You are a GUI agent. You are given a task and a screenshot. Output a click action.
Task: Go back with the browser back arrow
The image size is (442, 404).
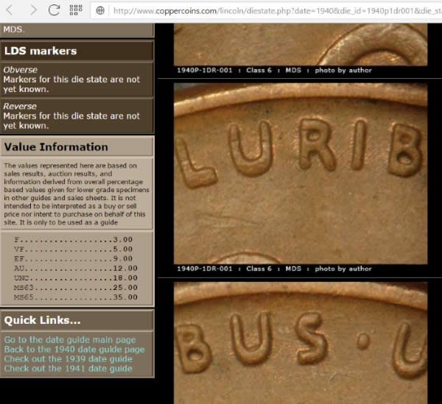(x=10, y=10)
